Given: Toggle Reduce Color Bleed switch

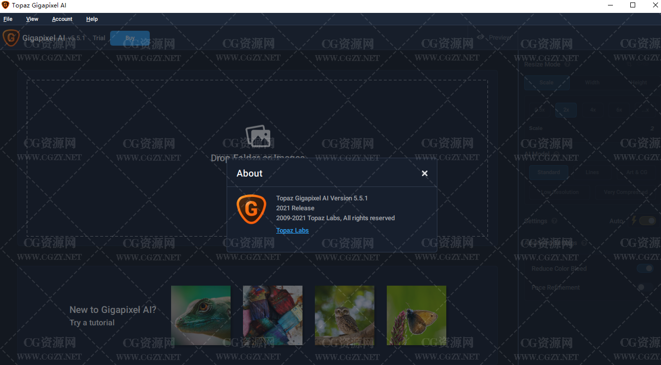Looking at the screenshot, I should pos(645,268).
